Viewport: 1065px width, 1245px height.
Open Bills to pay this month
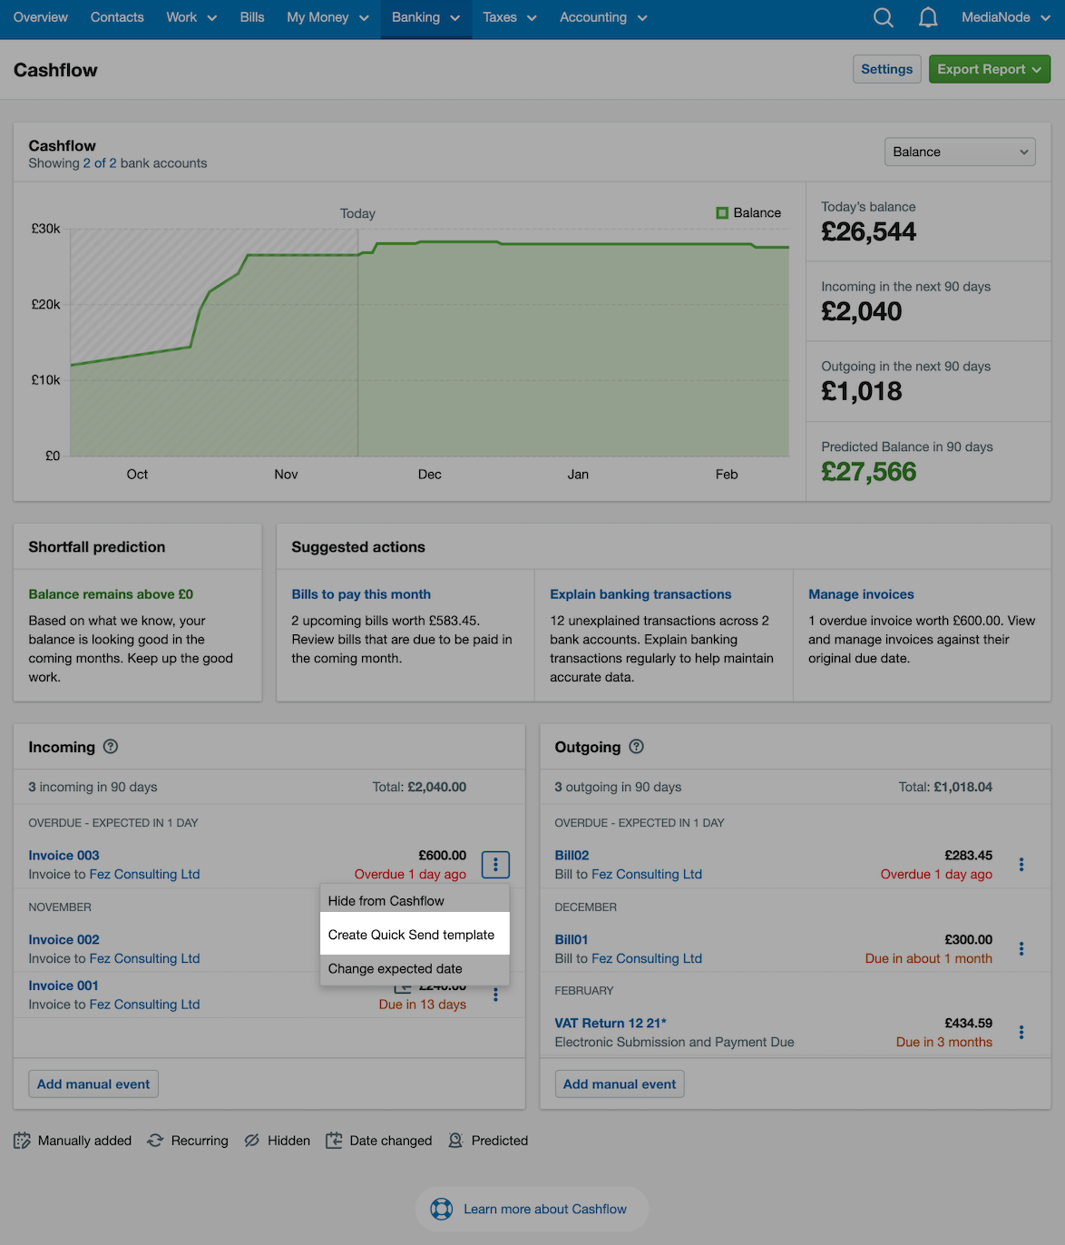(361, 594)
